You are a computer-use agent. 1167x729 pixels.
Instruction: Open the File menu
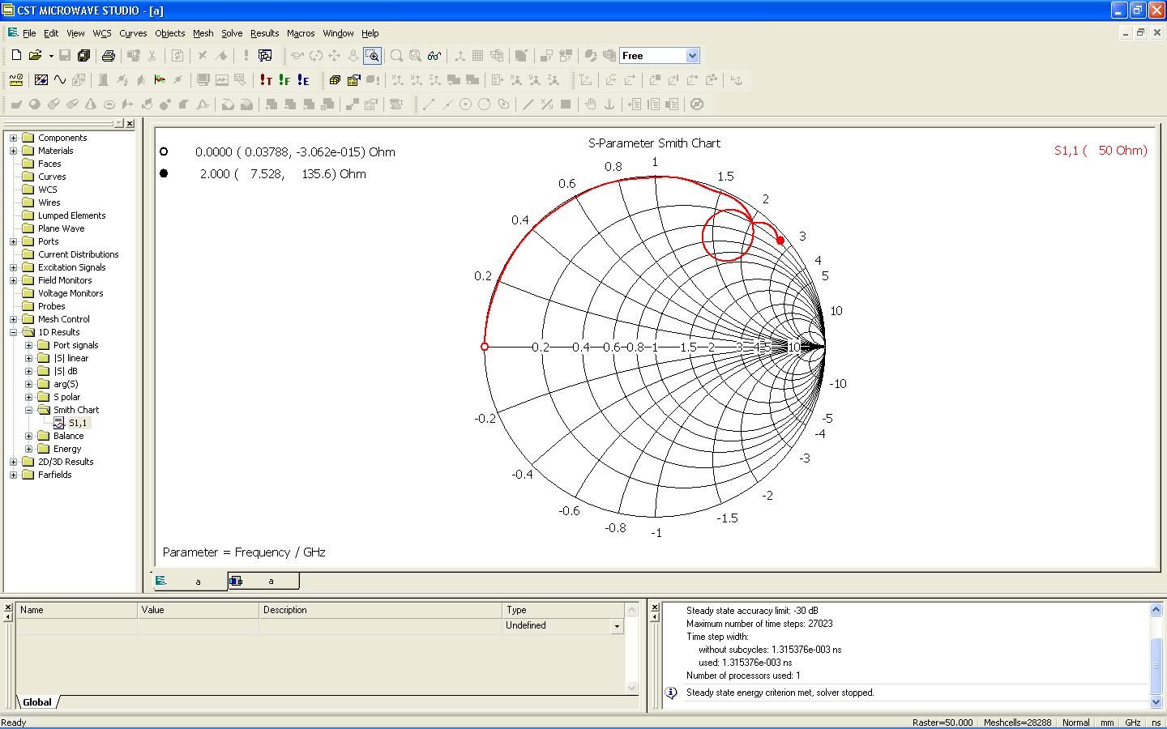(29, 33)
